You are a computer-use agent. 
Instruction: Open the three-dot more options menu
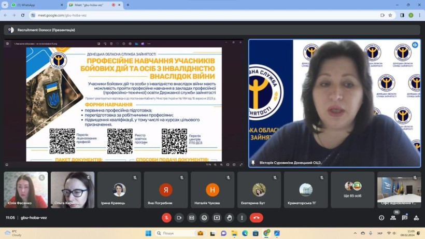coord(242,218)
